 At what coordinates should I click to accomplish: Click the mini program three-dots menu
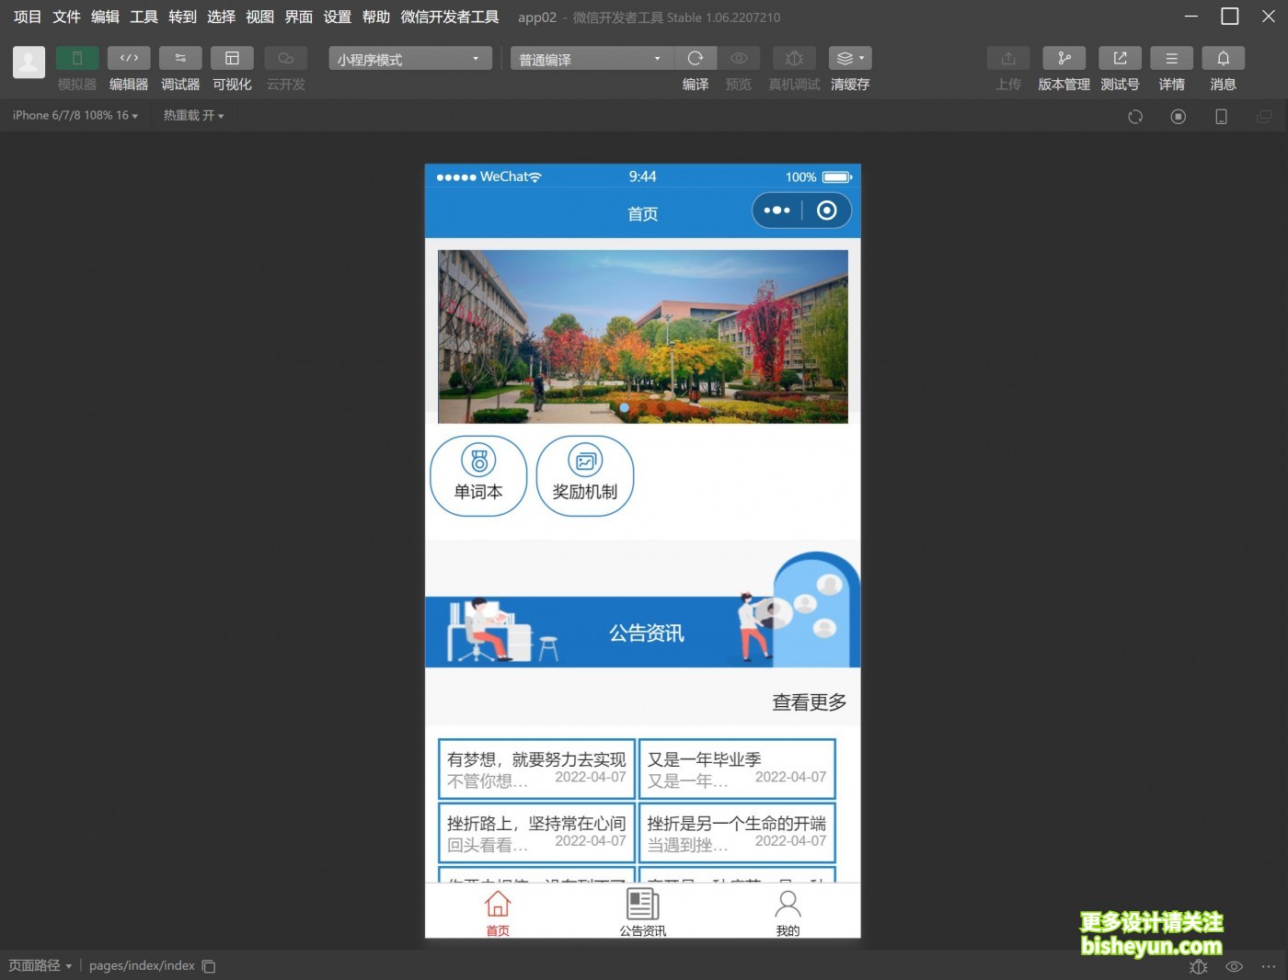point(777,211)
